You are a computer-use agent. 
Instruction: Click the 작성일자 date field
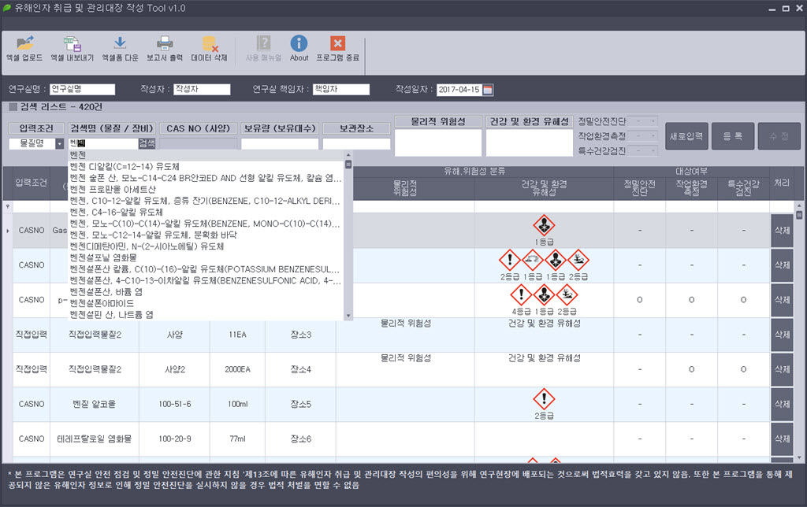[459, 90]
